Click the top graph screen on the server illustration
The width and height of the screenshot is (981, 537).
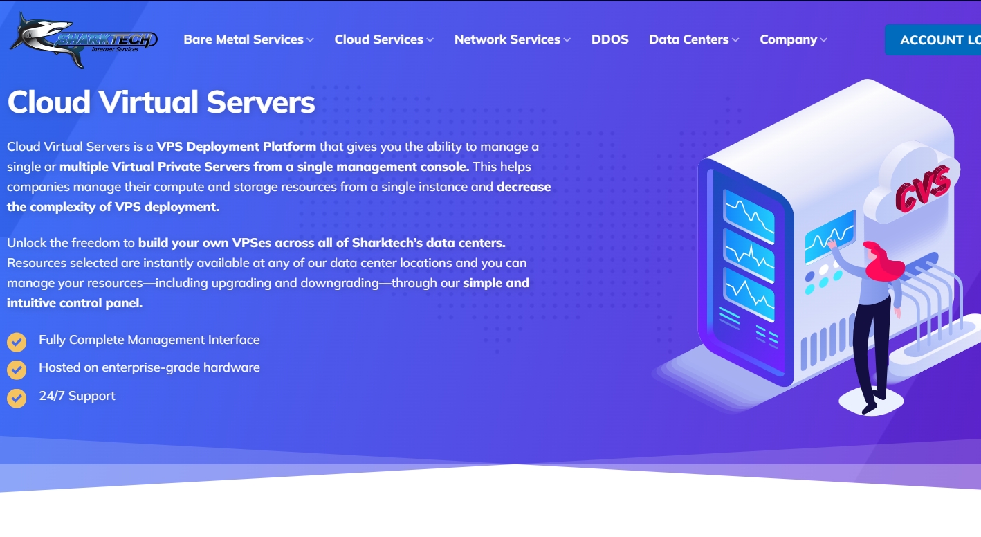tap(749, 217)
